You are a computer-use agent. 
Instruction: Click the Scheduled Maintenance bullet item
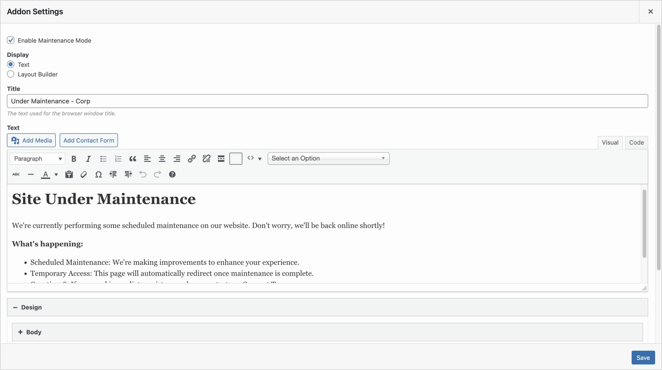pyautogui.click(x=165, y=262)
